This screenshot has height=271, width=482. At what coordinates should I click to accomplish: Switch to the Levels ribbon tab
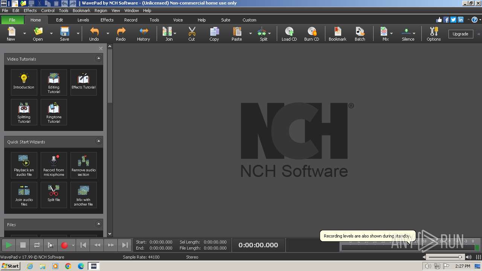pos(83,20)
